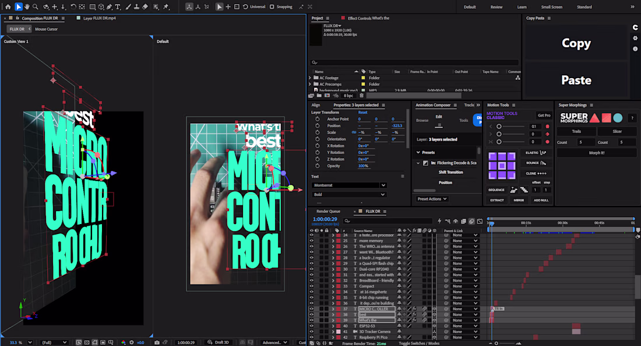The height and width of the screenshot is (346, 641).
Task: Expand the AC Footage folder
Action: pyautogui.click(x=310, y=78)
